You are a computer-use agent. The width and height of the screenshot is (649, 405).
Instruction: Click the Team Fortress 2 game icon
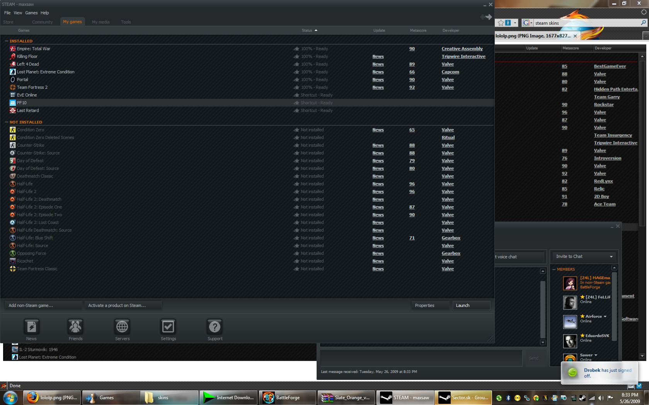coord(13,87)
